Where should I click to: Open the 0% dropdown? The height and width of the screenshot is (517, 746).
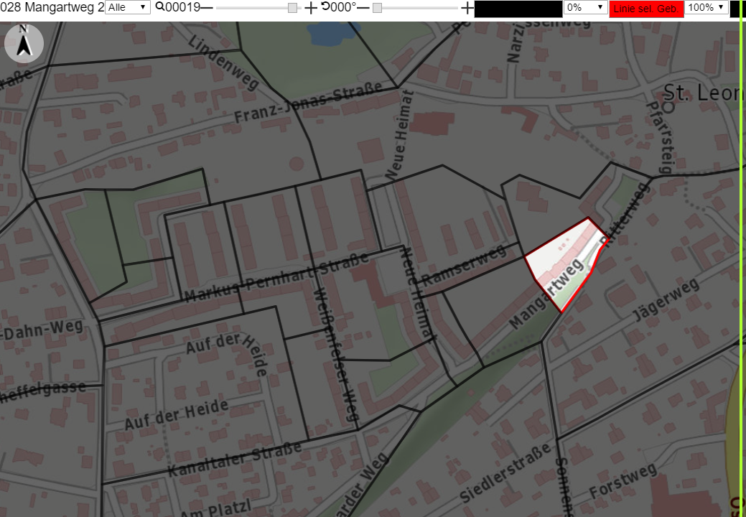point(585,7)
